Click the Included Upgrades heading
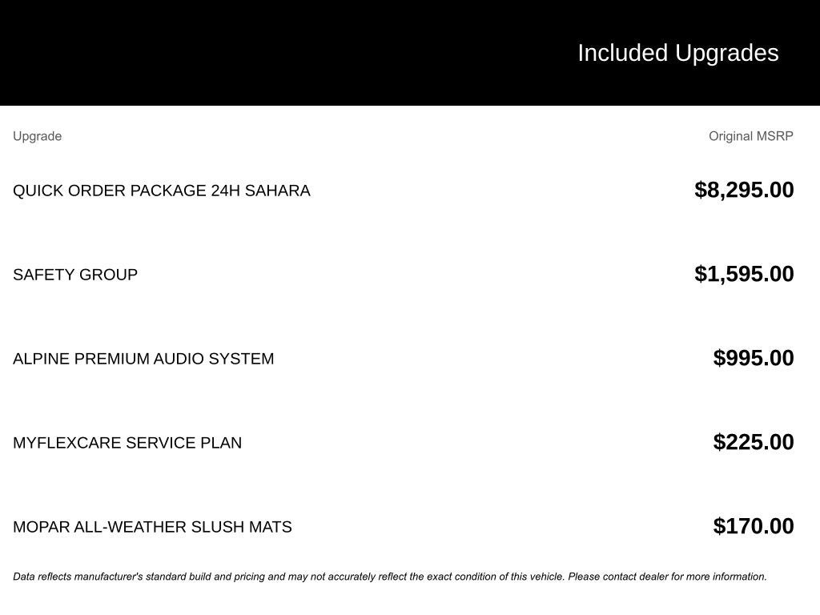Image resolution: width=820 pixels, height=615 pixels. click(x=677, y=53)
